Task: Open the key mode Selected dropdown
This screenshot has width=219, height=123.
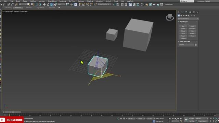Action: (202, 119)
